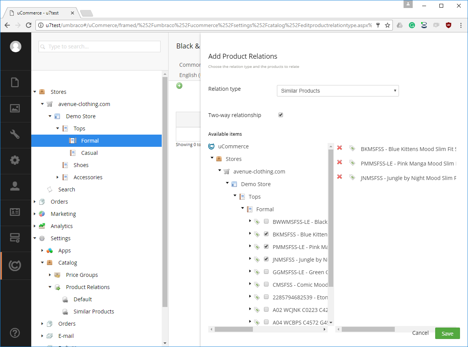
Task: Cancel the Add Product Relations dialog
Action: (420, 333)
